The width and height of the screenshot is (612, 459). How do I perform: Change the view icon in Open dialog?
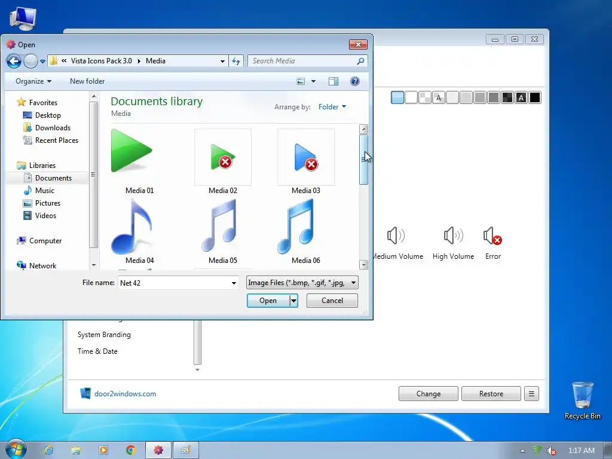[x=301, y=81]
